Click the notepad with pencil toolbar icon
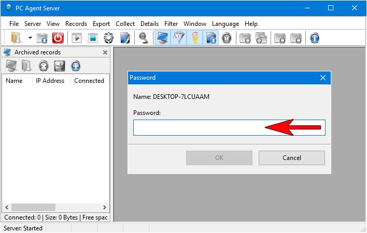 125,38
